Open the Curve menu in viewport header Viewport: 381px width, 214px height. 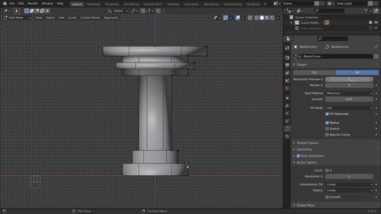pos(72,18)
